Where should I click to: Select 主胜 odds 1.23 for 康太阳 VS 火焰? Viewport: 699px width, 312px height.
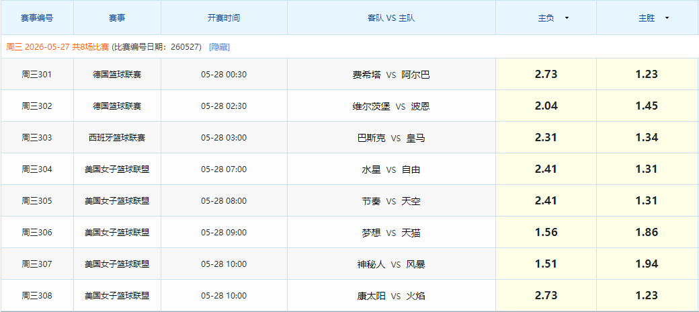pos(647,296)
